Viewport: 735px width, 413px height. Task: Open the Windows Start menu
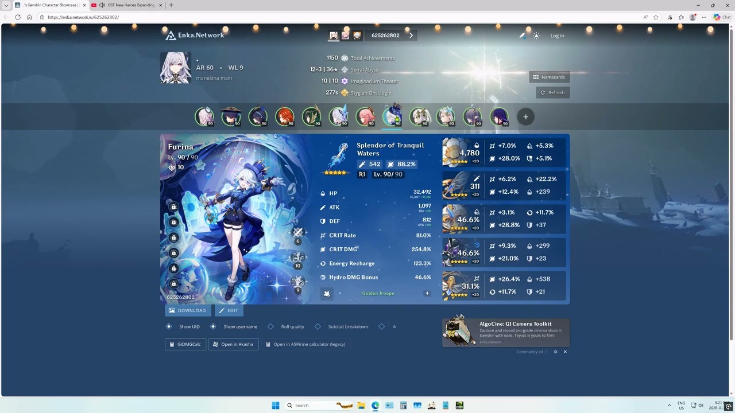point(276,406)
